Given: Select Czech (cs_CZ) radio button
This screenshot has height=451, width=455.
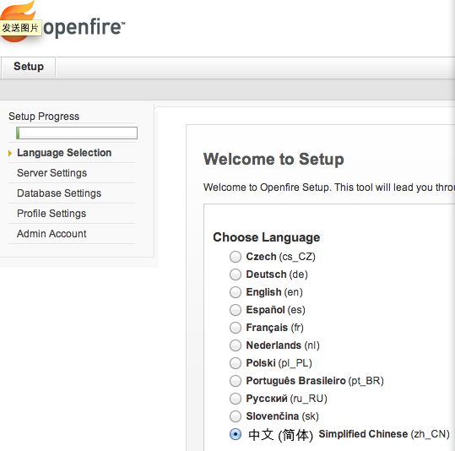Looking at the screenshot, I should pyautogui.click(x=236, y=257).
